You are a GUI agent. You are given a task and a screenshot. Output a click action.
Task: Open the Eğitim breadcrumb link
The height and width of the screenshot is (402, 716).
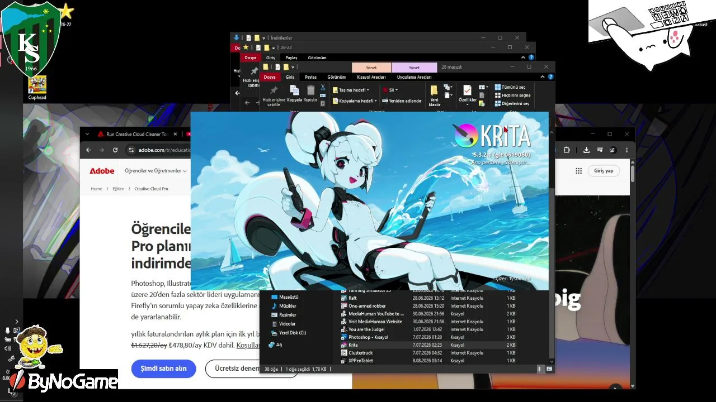(118, 189)
